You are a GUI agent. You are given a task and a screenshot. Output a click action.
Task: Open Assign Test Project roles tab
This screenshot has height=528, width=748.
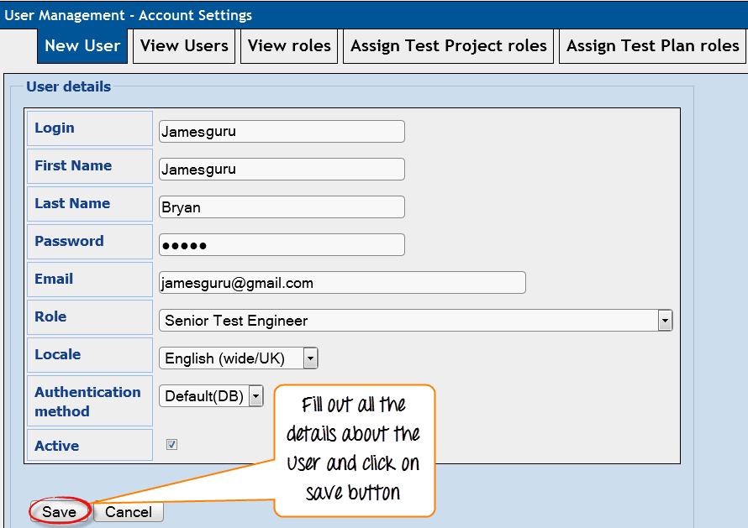tap(449, 46)
